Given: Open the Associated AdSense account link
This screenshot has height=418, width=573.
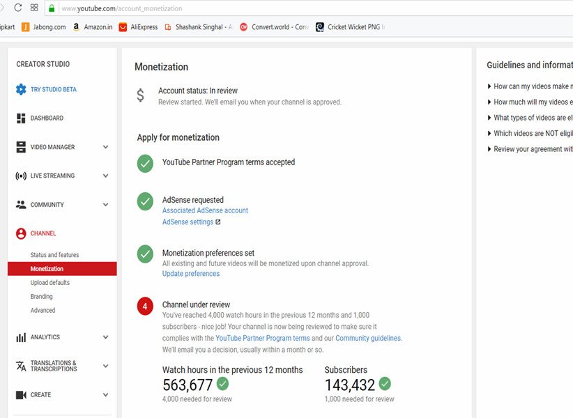Looking at the screenshot, I should [205, 210].
